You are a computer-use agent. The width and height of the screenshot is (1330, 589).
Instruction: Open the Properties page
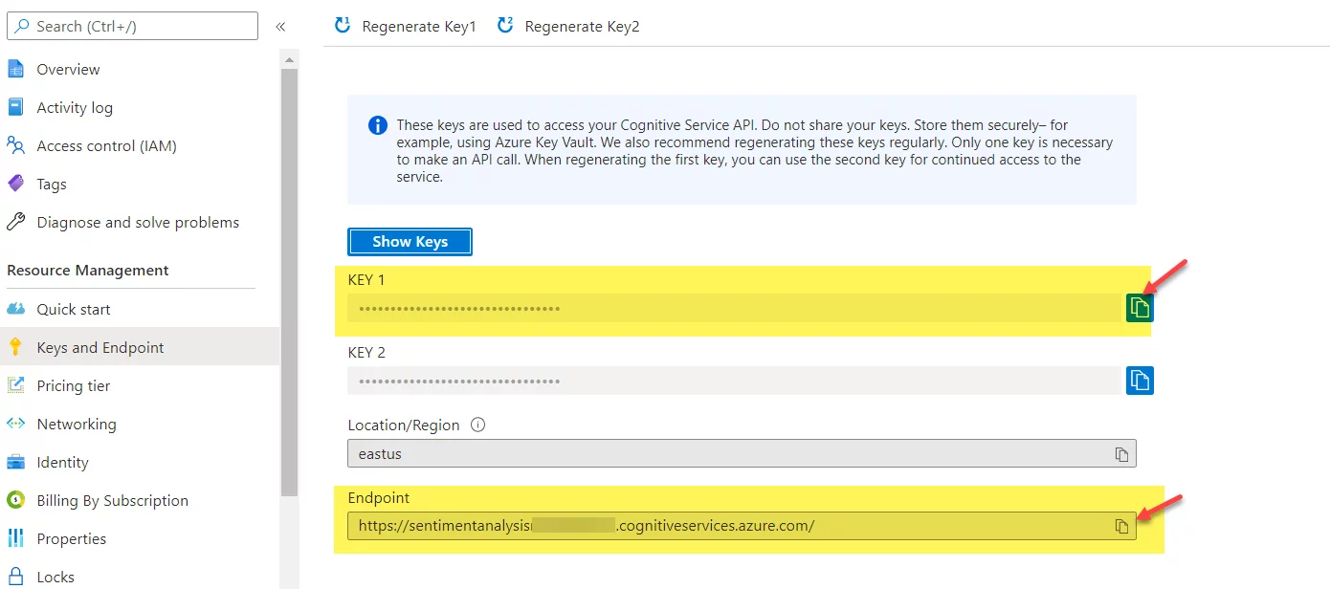point(72,538)
